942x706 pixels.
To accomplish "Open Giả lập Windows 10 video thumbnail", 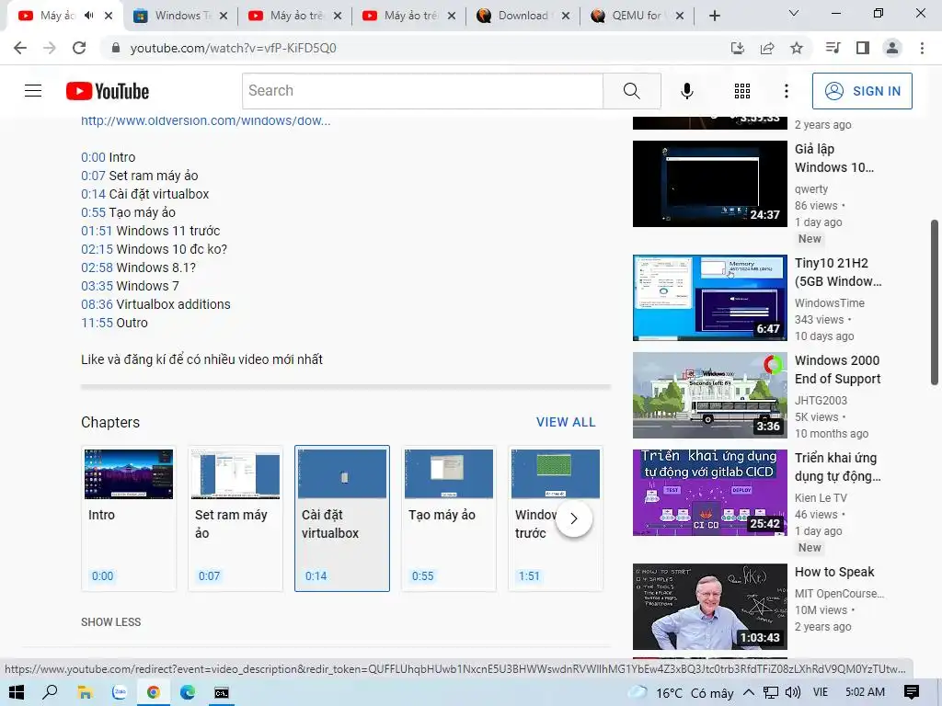I will click(709, 184).
